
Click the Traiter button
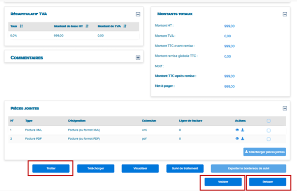tap(51, 168)
